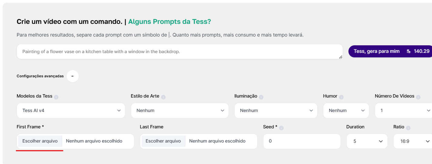This screenshot has height=164, width=432.
Task: Open the Estilo de Arte dropdown
Action: point(180,111)
